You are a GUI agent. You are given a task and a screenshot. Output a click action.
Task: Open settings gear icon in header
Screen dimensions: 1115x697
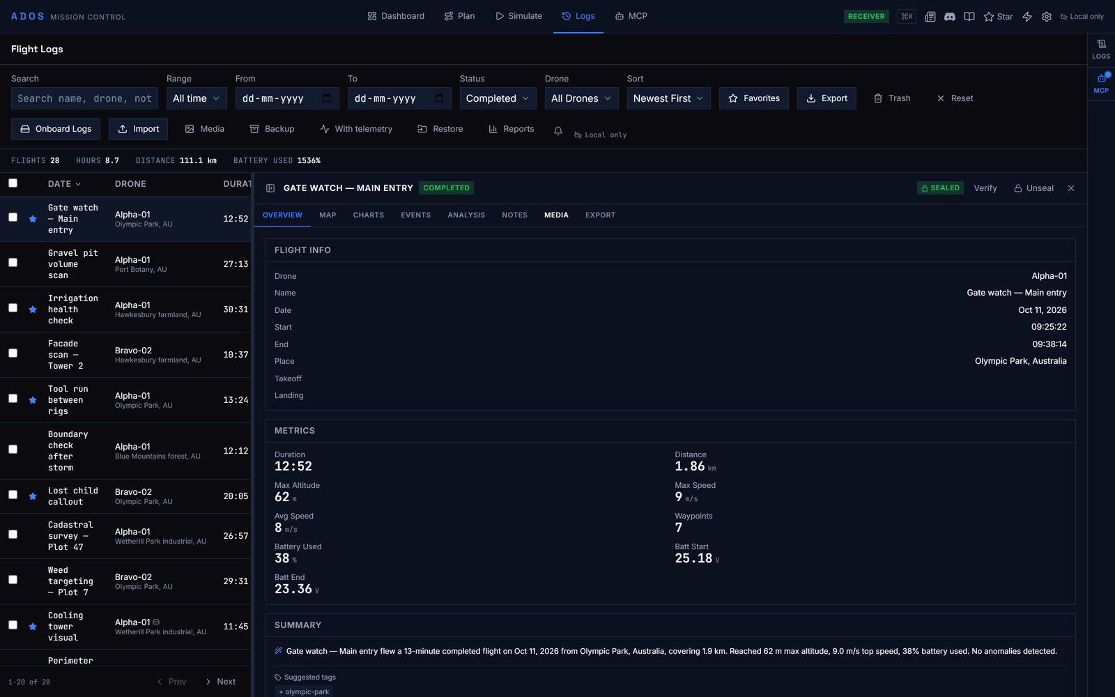[x=1046, y=16]
